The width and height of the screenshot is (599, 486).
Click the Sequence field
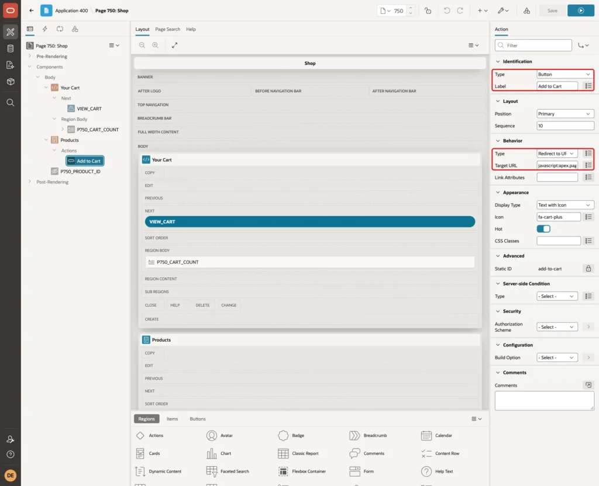[x=565, y=126]
